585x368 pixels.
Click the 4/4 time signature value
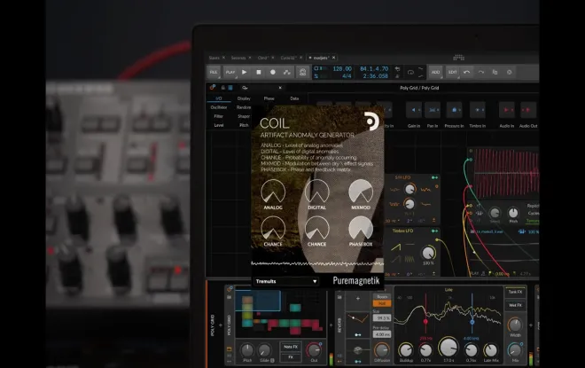click(x=347, y=75)
